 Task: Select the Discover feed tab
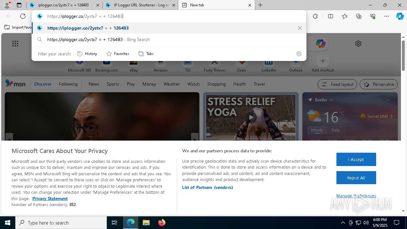point(43,84)
